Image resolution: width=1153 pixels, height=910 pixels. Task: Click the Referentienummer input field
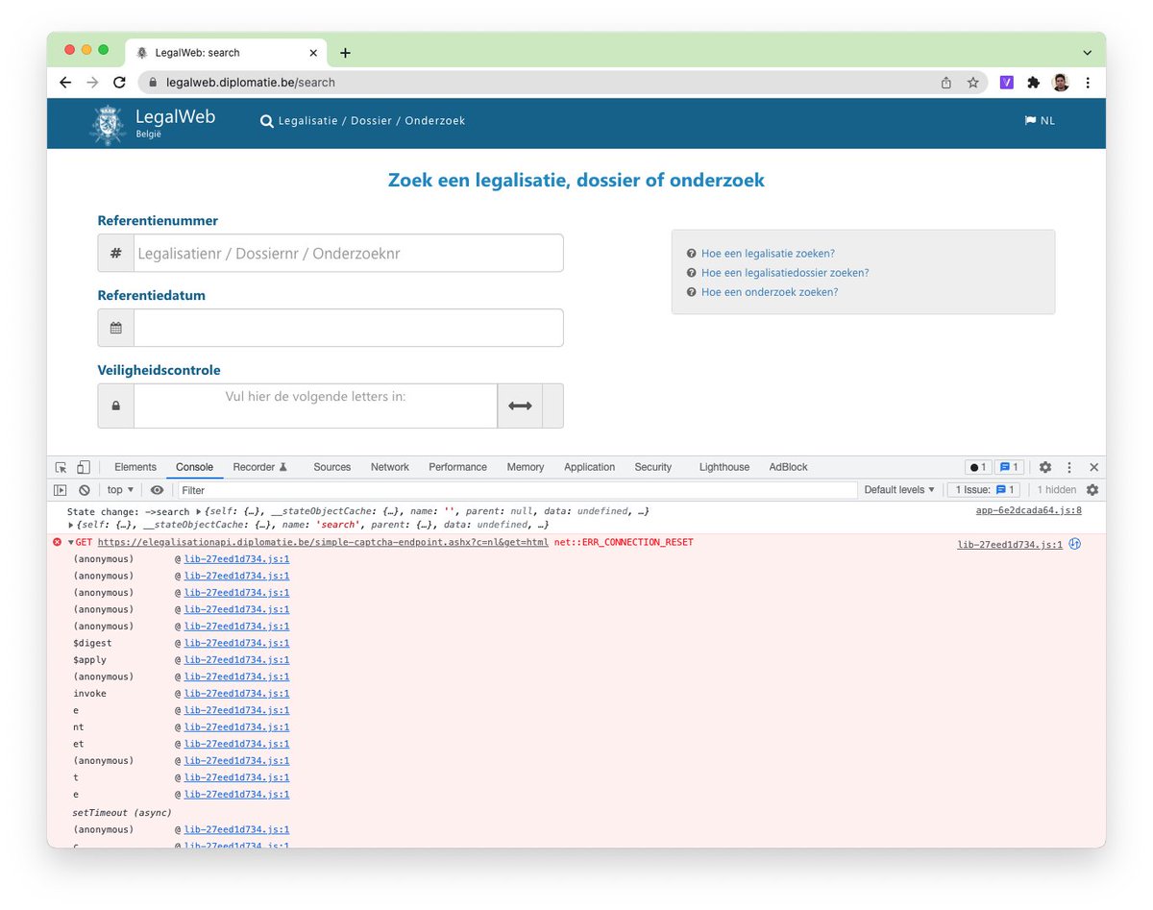[348, 254]
